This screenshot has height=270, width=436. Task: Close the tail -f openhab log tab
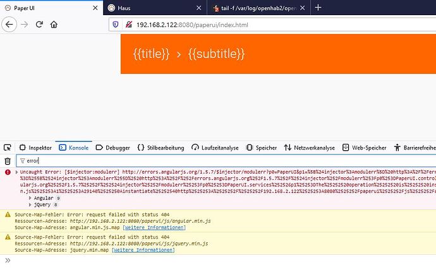point(303,8)
